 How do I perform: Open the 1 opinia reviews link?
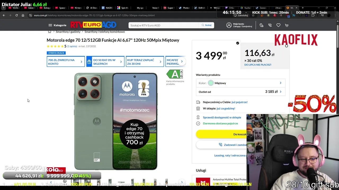72,46
